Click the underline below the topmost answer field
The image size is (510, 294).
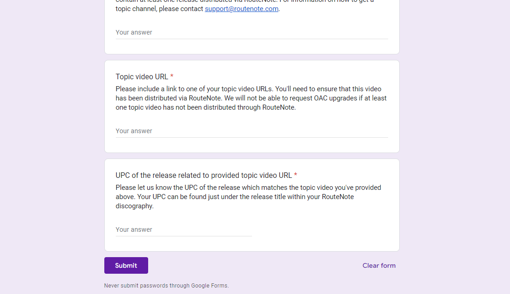click(x=252, y=39)
